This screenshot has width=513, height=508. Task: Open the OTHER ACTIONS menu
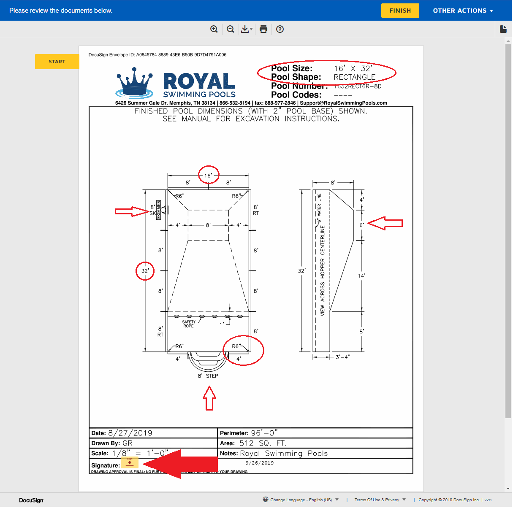(x=463, y=10)
